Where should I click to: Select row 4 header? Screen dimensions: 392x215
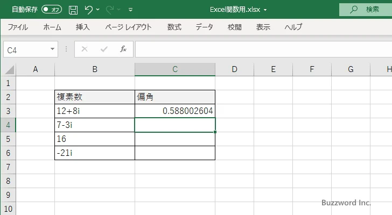pyautogui.click(x=8, y=125)
